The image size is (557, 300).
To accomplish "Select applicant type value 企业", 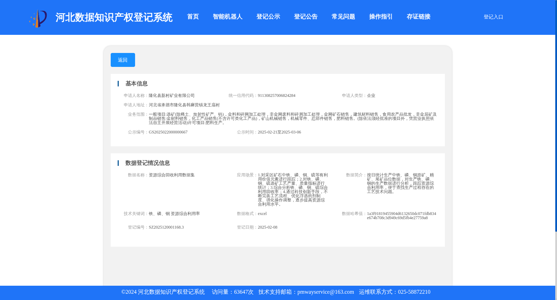I will click(x=371, y=95).
